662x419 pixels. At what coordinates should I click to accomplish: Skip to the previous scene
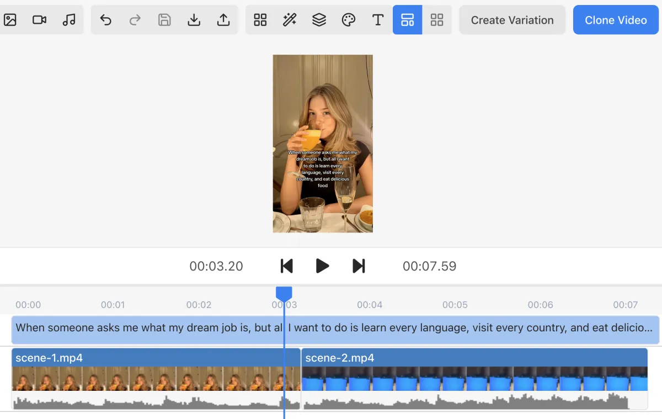(286, 266)
